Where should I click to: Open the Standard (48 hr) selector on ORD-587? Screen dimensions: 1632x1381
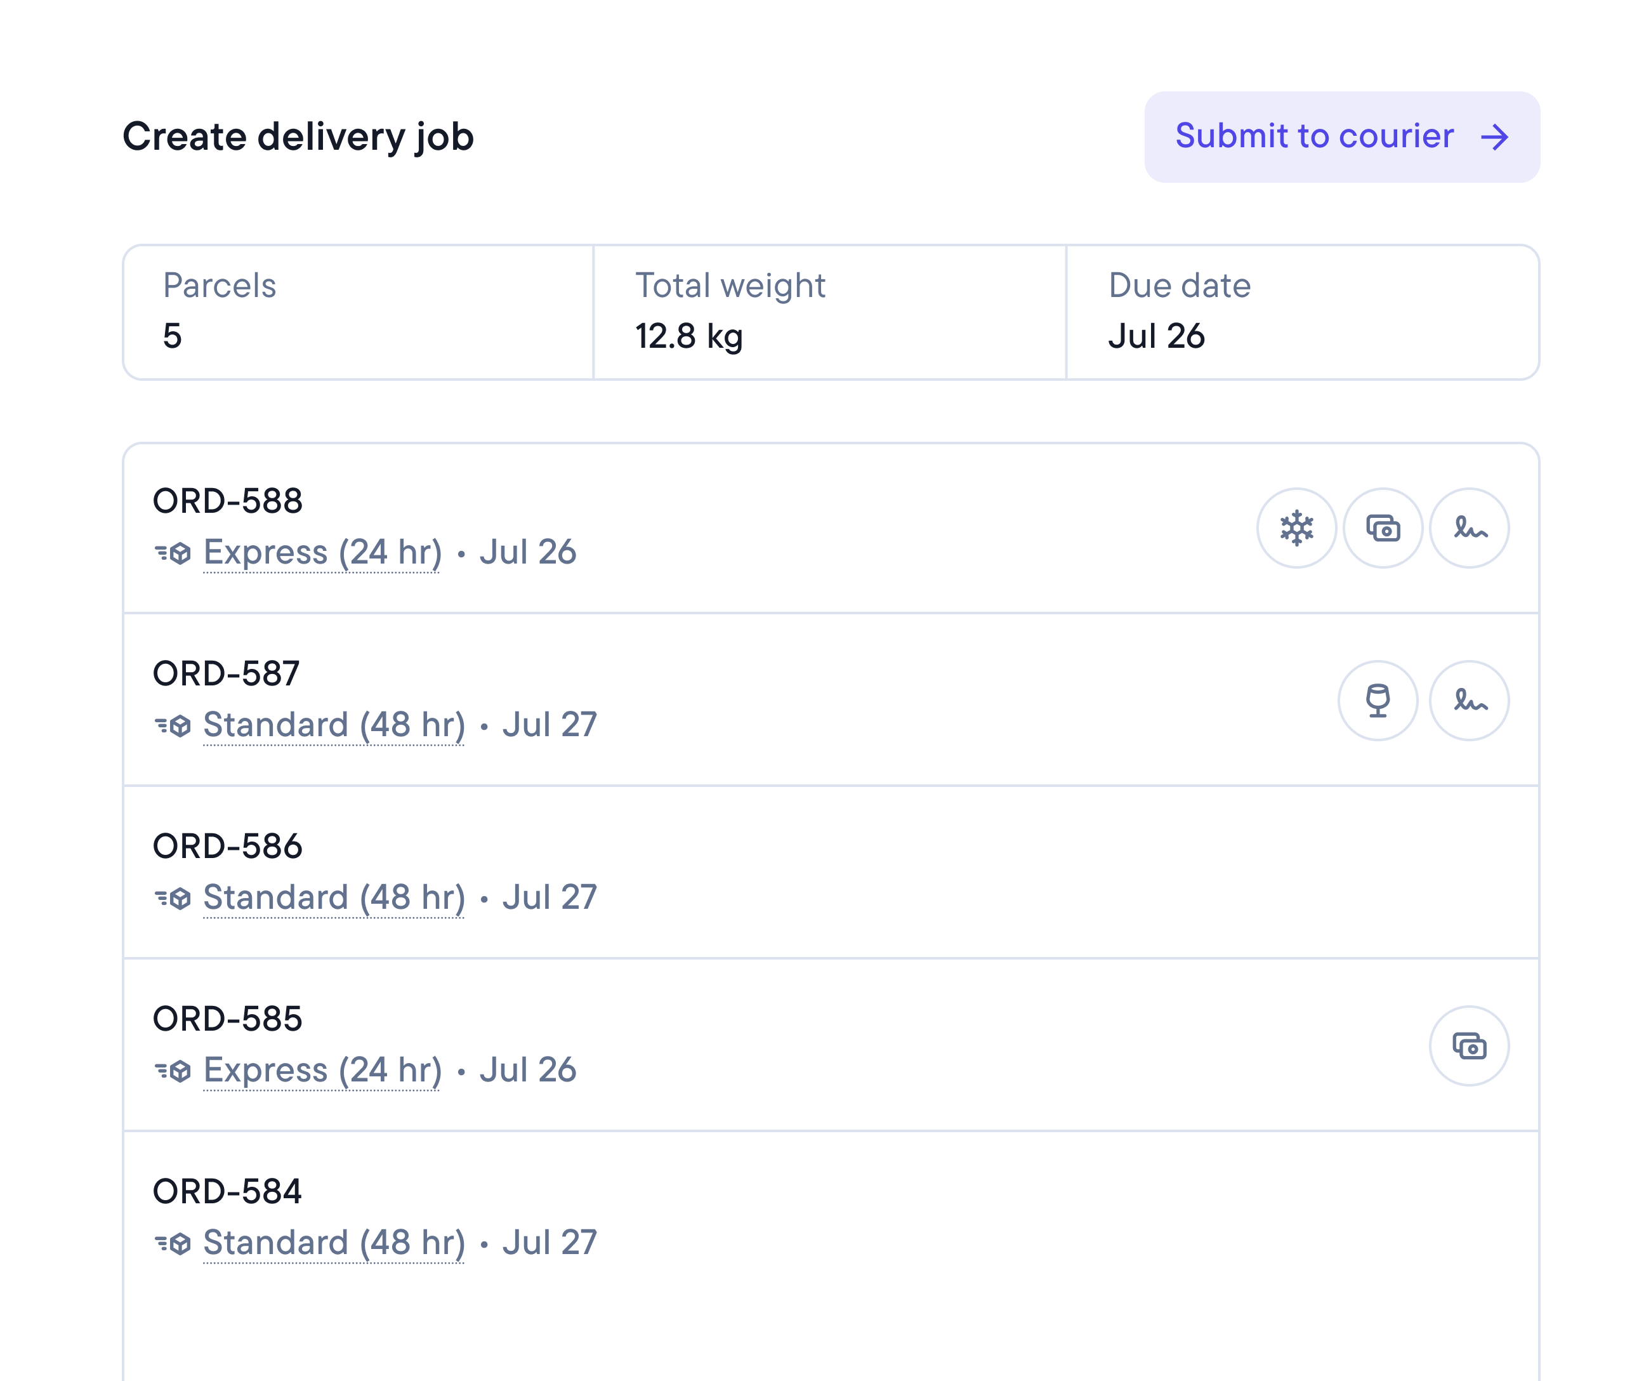click(335, 724)
